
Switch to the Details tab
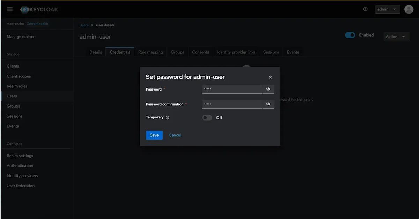click(96, 52)
